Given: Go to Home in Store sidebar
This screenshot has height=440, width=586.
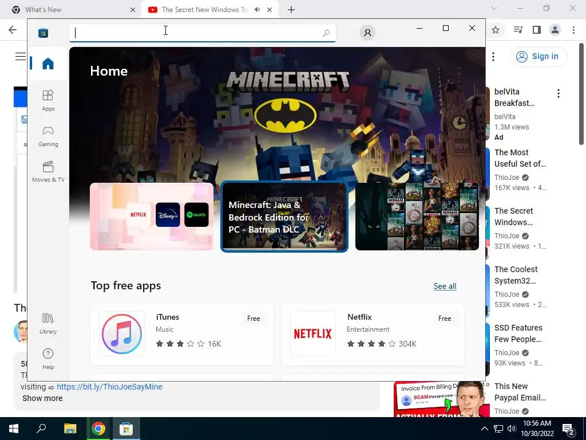Looking at the screenshot, I should 48,63.
